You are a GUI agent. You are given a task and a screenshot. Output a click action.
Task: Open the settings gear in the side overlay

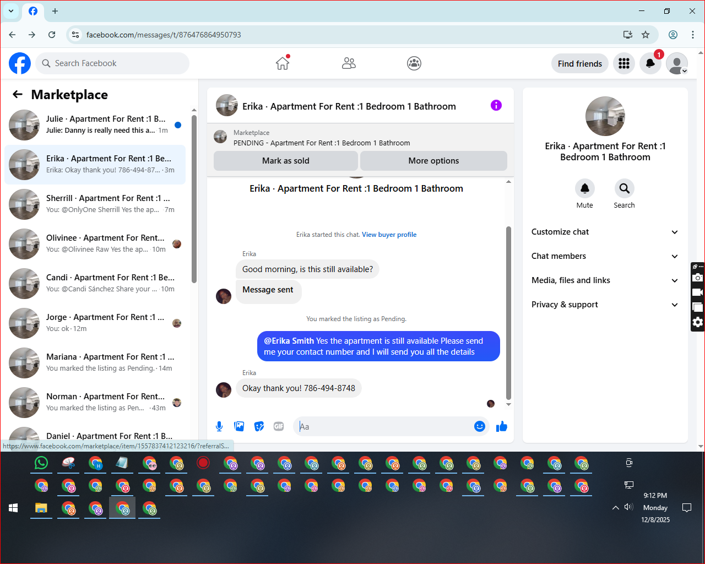click(698, 322)
